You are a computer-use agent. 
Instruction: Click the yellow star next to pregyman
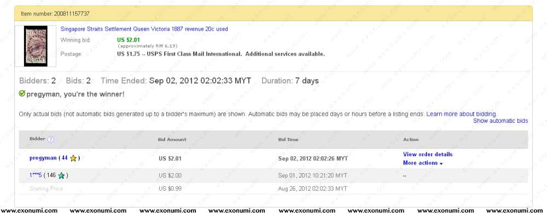73,158
